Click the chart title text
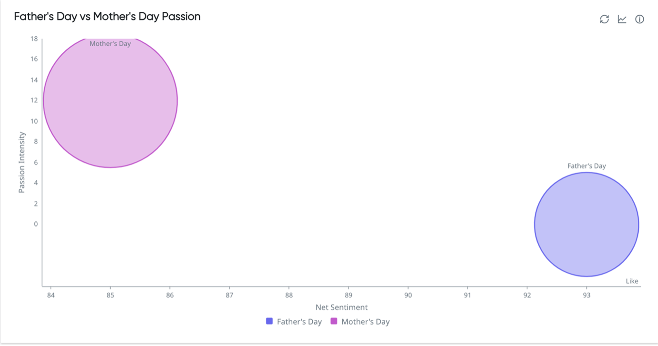The width and height of the screenshot is (658, 346). pos(107,17)
